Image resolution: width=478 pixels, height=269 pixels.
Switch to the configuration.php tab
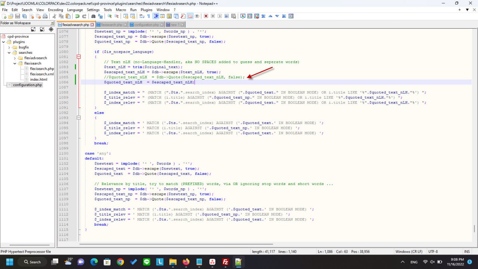146,24
